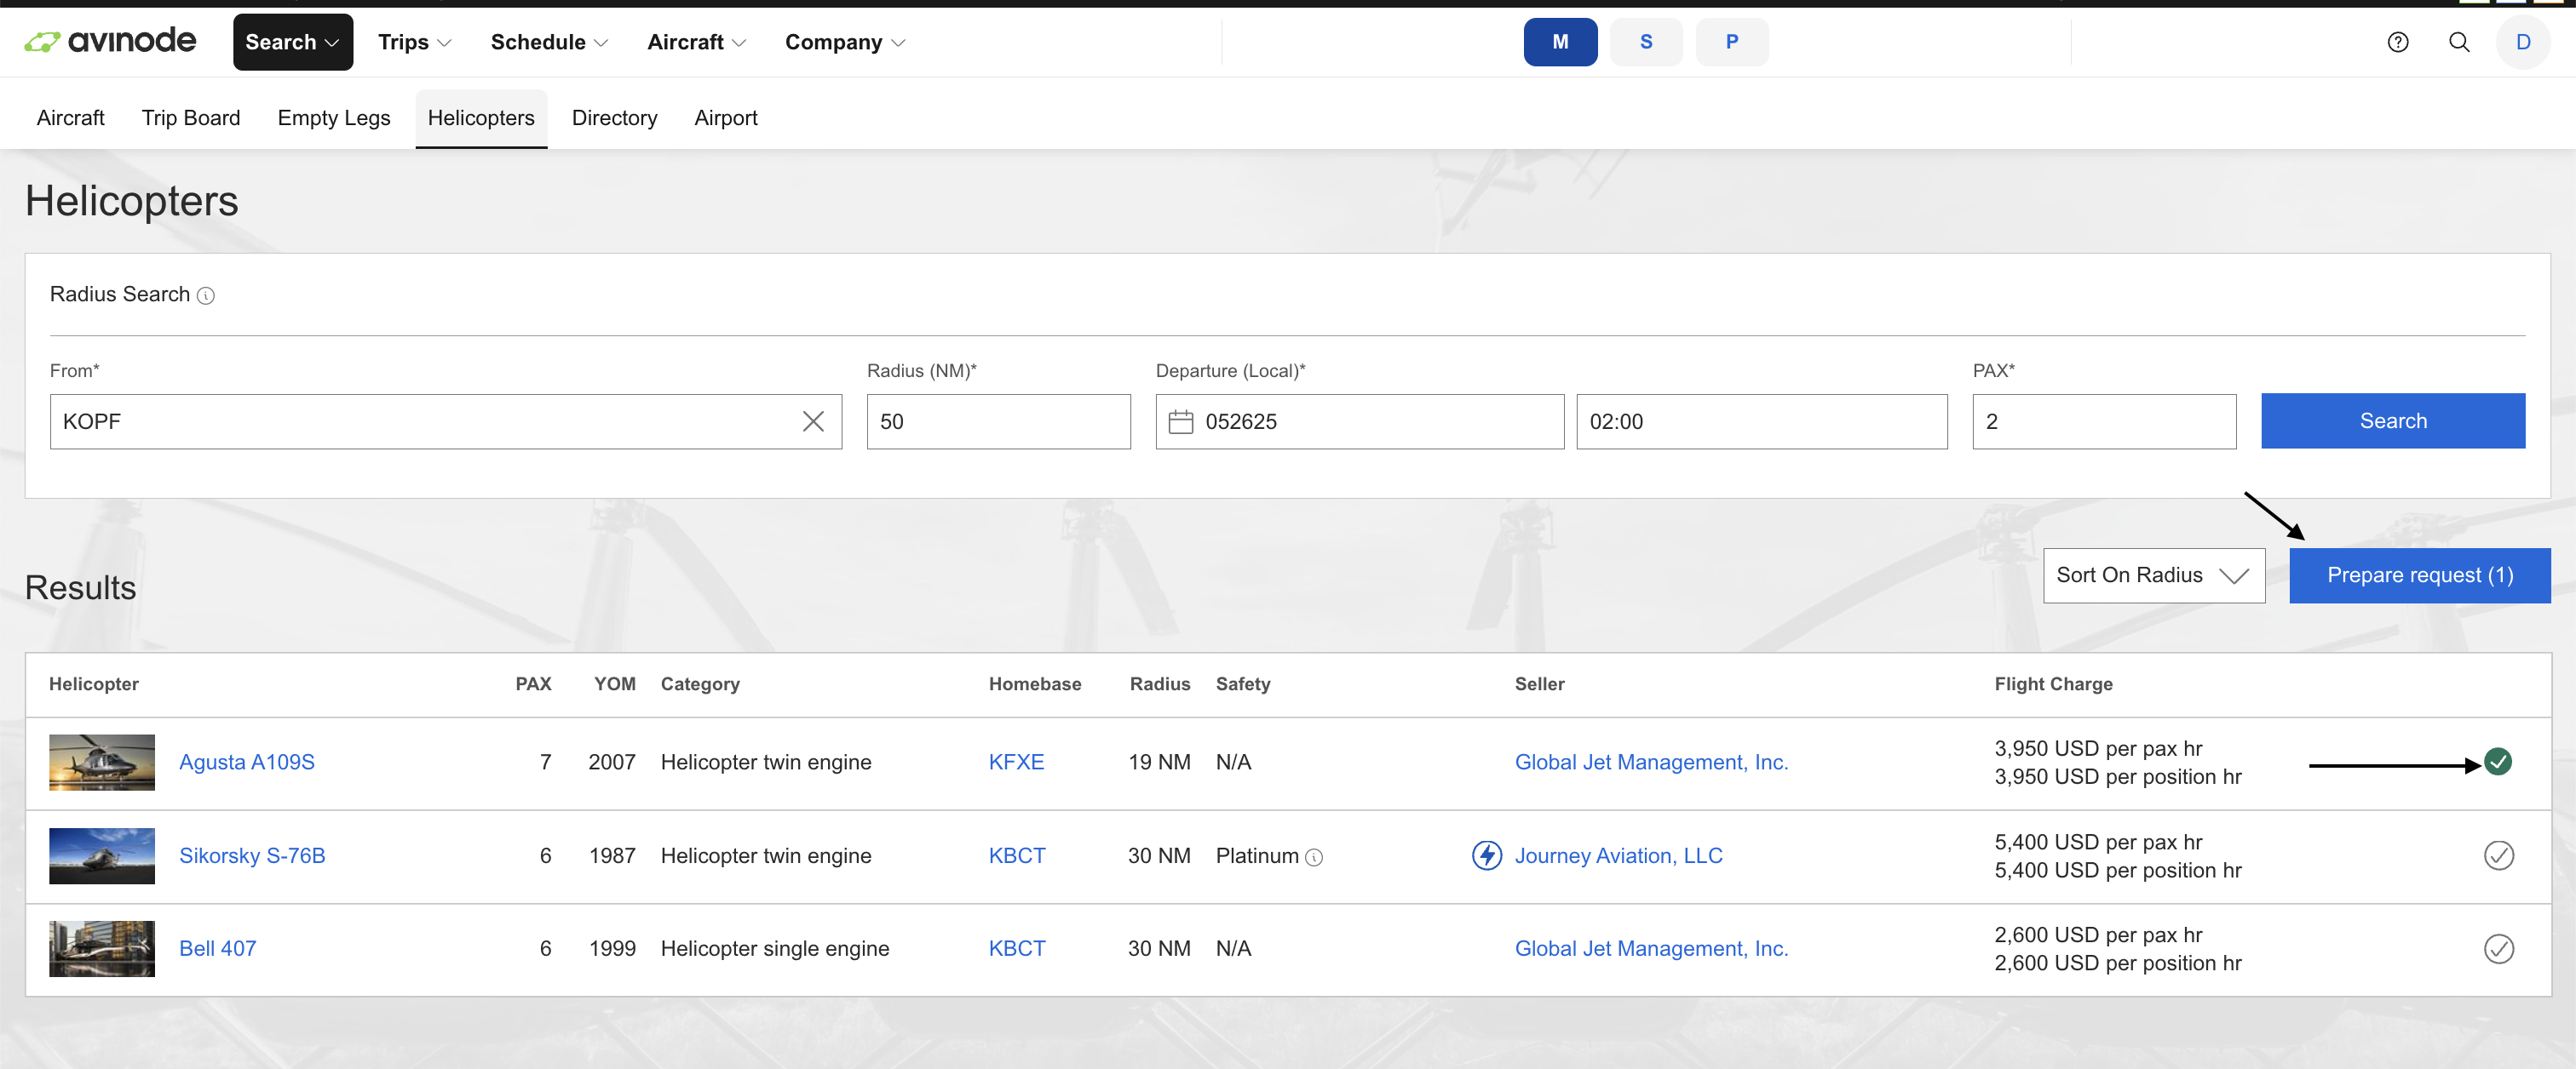Open KBCT homebase link in Bell 407 row
2576x1069 pixels.
(1017, 949)
